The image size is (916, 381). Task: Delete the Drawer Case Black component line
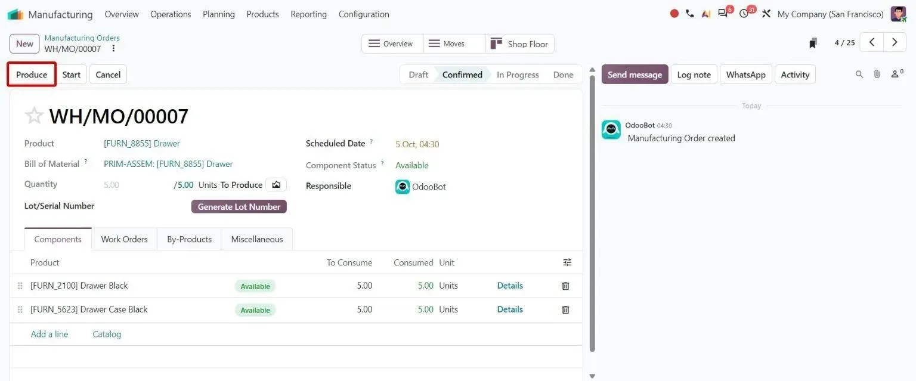566,310
